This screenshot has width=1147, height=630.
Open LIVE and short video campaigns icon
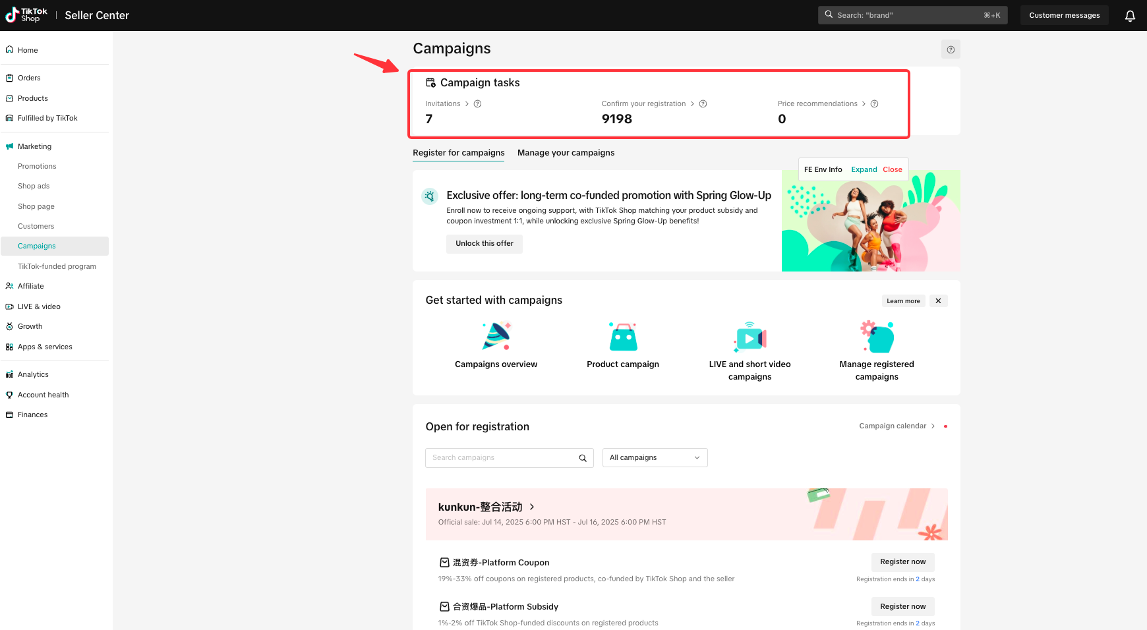[x=750, y=337]
